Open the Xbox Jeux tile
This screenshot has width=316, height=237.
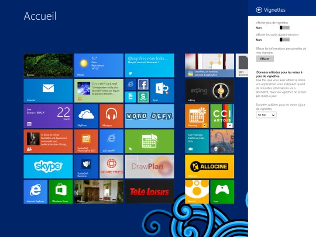[x=222, y=192]
